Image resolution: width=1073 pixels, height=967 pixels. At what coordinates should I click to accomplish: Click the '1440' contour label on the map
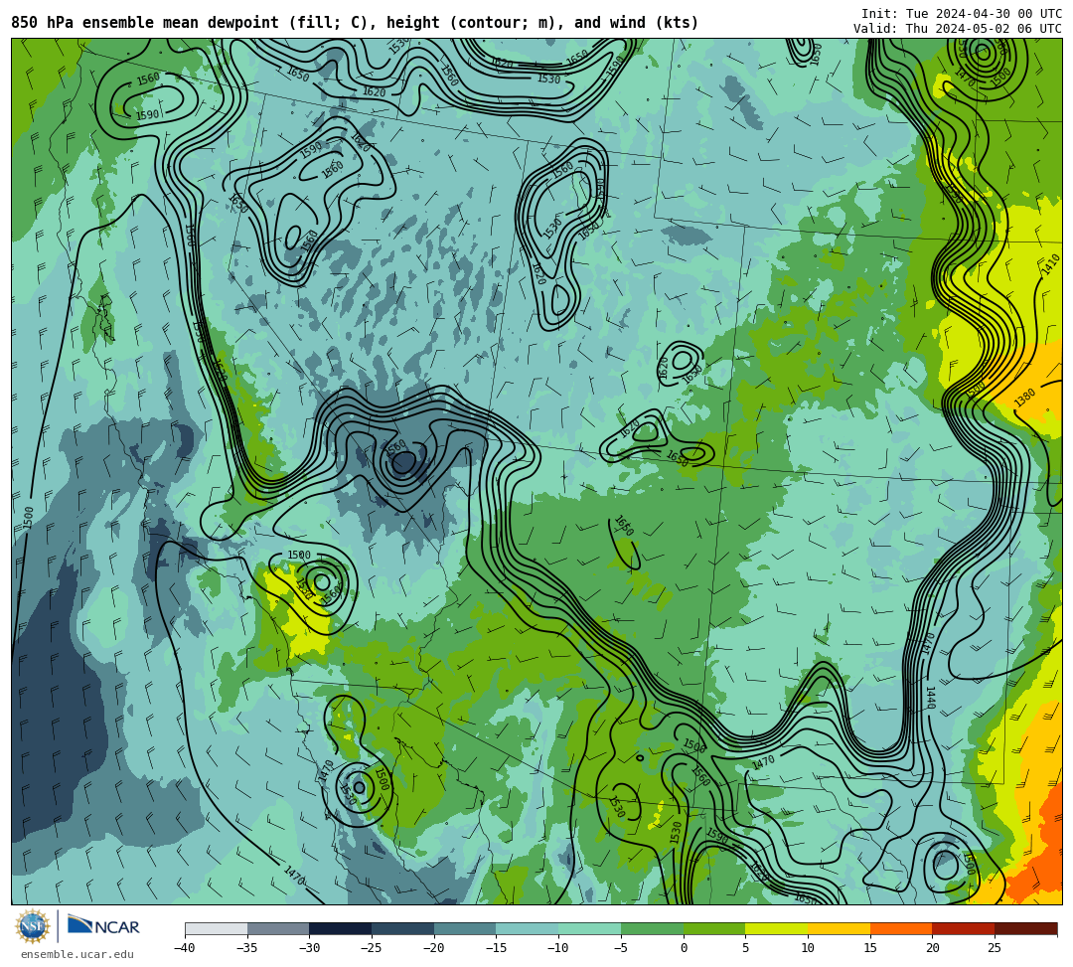point(931,698)
